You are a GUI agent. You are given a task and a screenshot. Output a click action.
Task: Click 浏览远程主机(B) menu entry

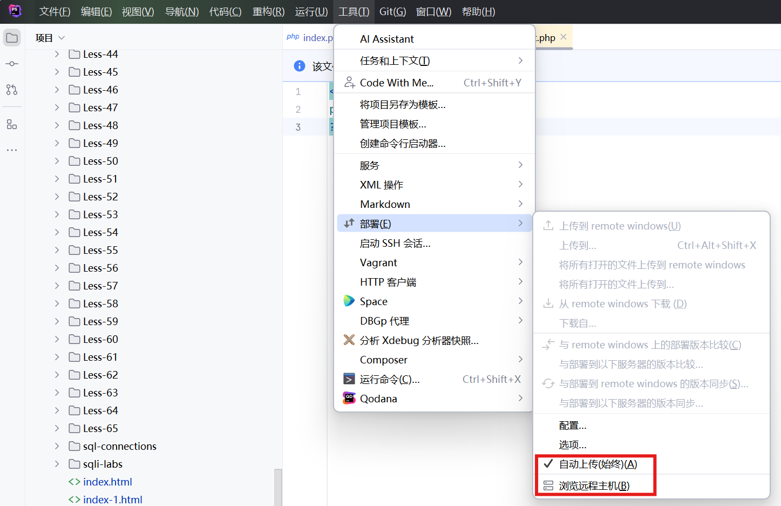point(594,485)
